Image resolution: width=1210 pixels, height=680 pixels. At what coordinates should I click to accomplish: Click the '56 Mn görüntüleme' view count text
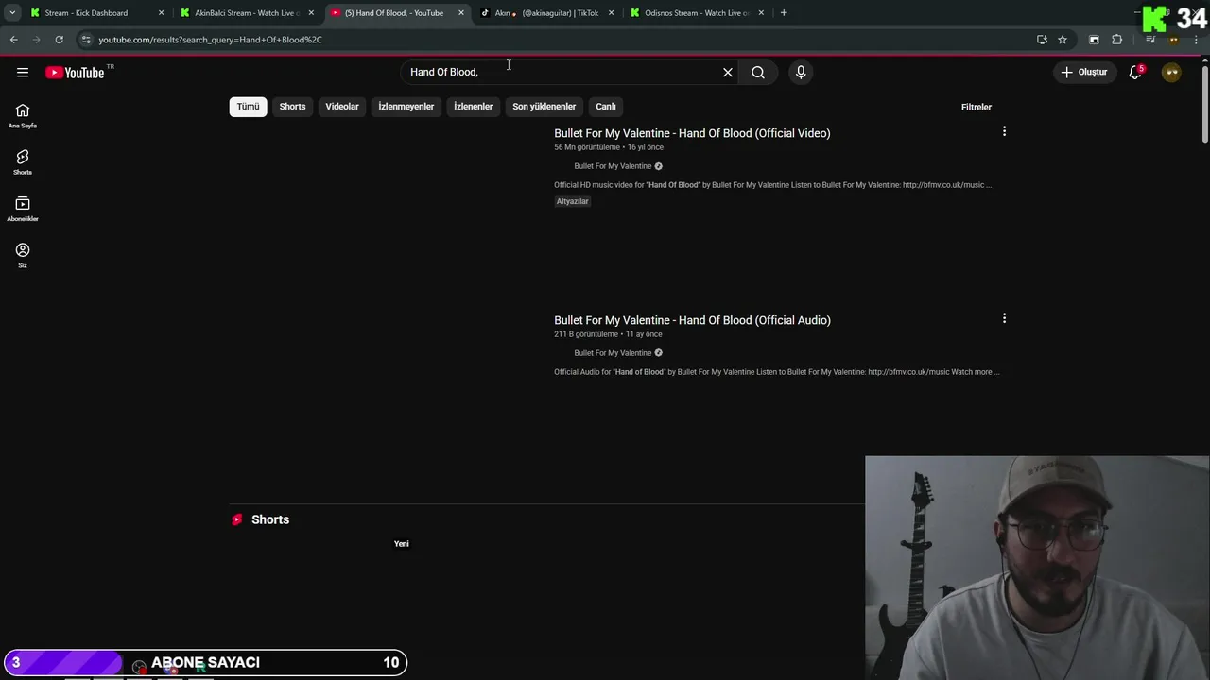tap(587, 147)
